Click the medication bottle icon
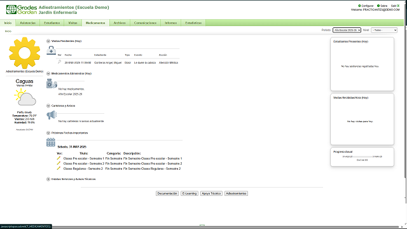The width and height of the screenshot is (407, 229). [52, 83]
